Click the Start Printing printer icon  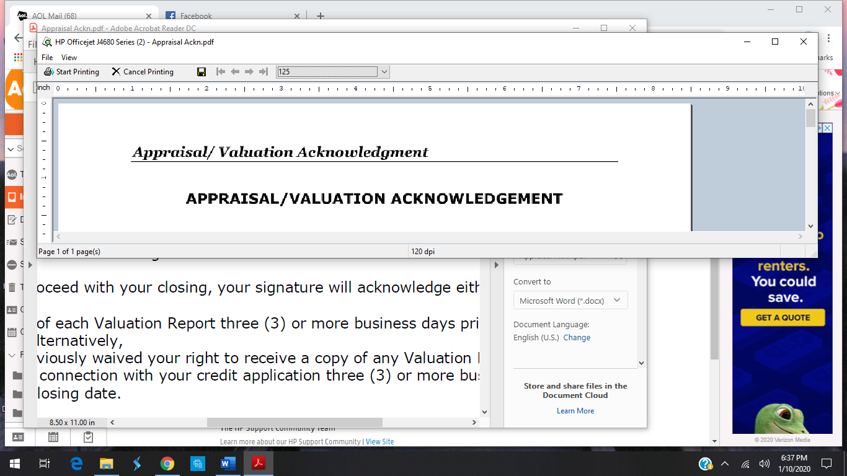tap(48, 72)
